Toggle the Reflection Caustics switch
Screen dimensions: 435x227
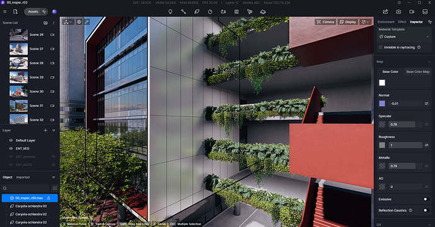[426, 210]
